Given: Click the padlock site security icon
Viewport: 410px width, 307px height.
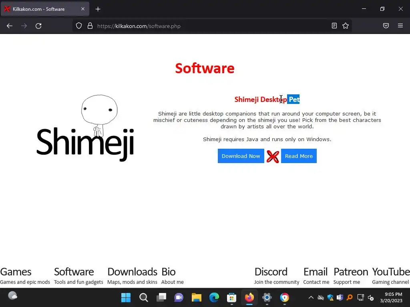Looking at the screenshot, I should (x=90, y=26).
